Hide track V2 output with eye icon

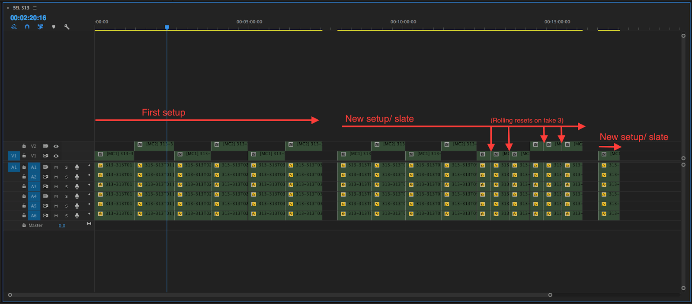(56, 146)
